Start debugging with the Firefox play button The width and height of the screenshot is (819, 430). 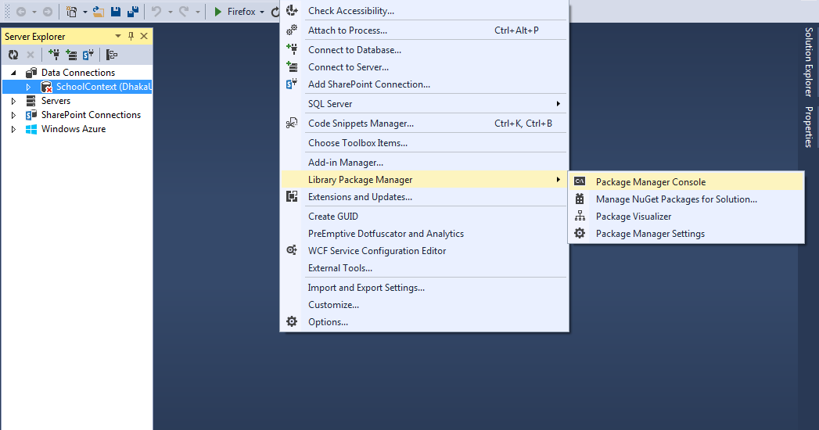coord(218,12)
